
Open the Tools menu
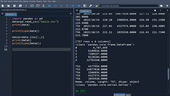[45, 1]
